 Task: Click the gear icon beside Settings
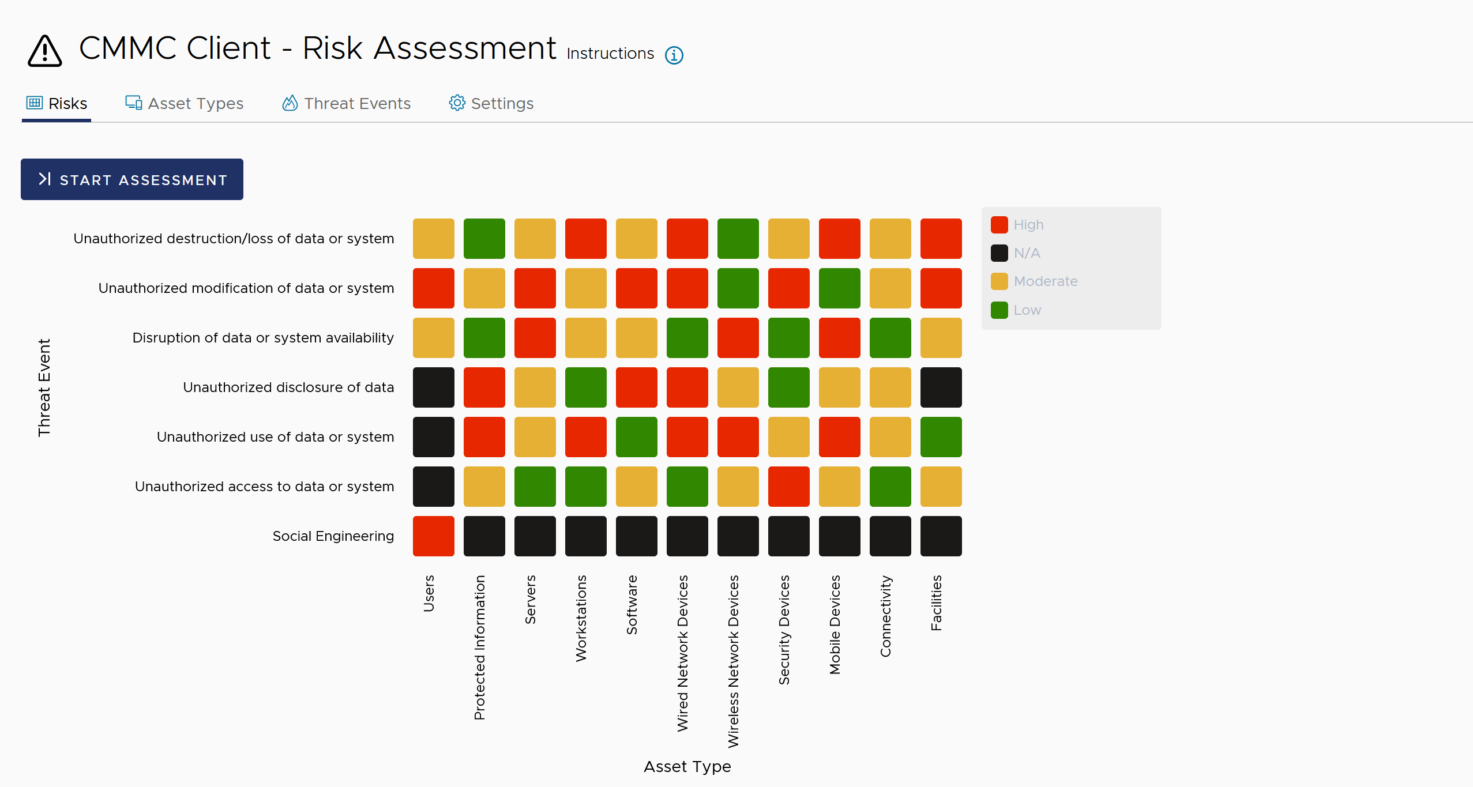(456, 103)
